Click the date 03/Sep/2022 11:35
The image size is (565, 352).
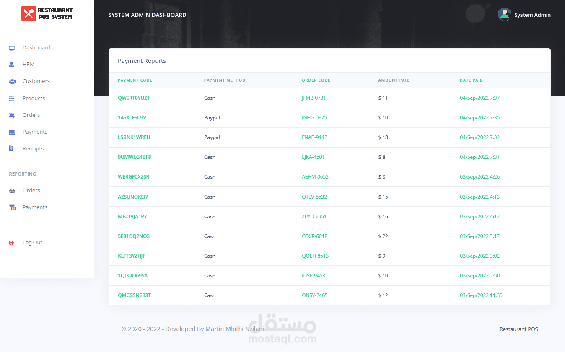pyautogui.click(x=481, y=295)
